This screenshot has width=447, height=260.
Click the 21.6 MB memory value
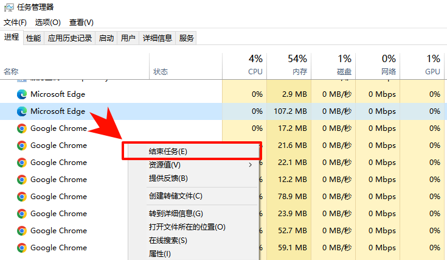293,146
